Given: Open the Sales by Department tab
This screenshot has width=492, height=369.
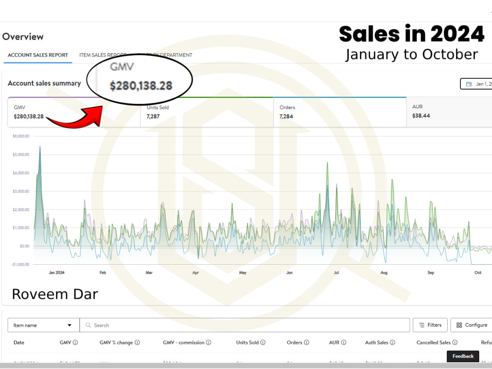Looking at the screenshot, I should point(165,55).
